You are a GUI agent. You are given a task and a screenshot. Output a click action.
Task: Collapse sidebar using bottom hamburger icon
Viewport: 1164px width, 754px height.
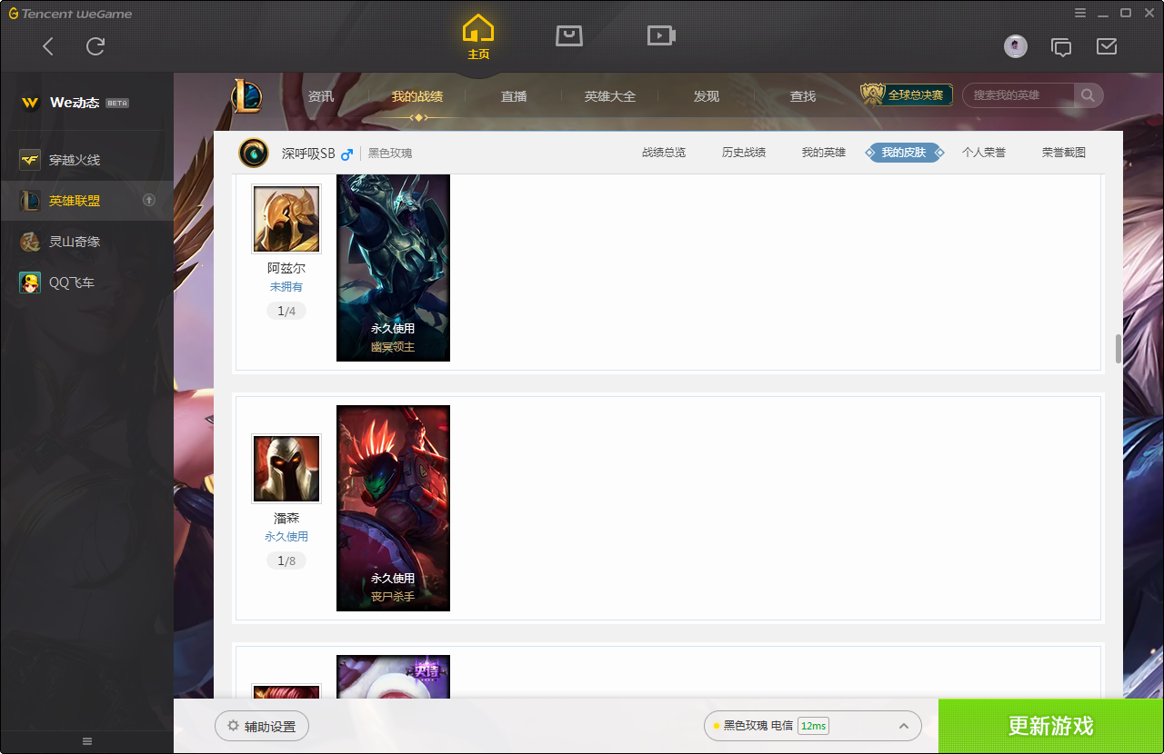(x=87, y=741)
